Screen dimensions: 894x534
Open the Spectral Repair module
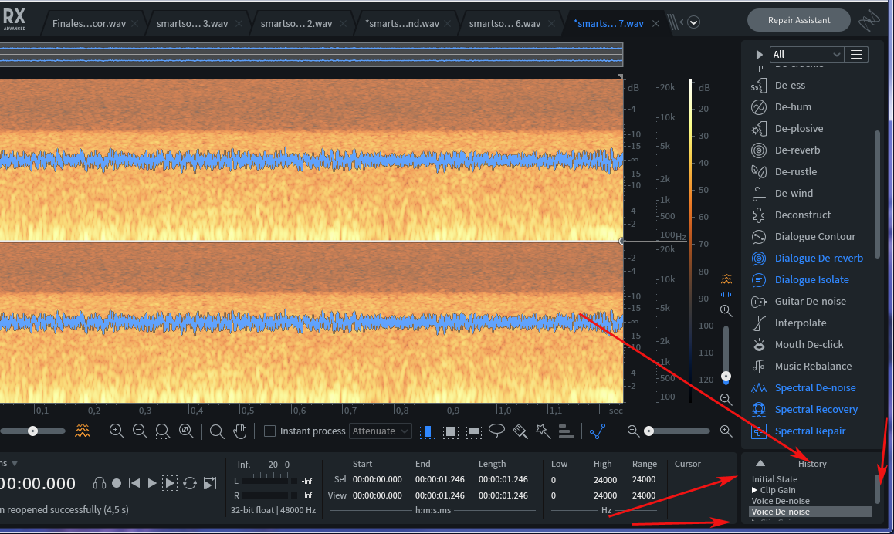tap(810, 432)
